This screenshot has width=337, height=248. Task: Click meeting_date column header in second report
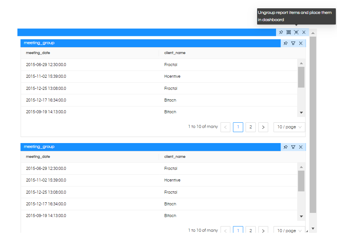pos(38,157)
